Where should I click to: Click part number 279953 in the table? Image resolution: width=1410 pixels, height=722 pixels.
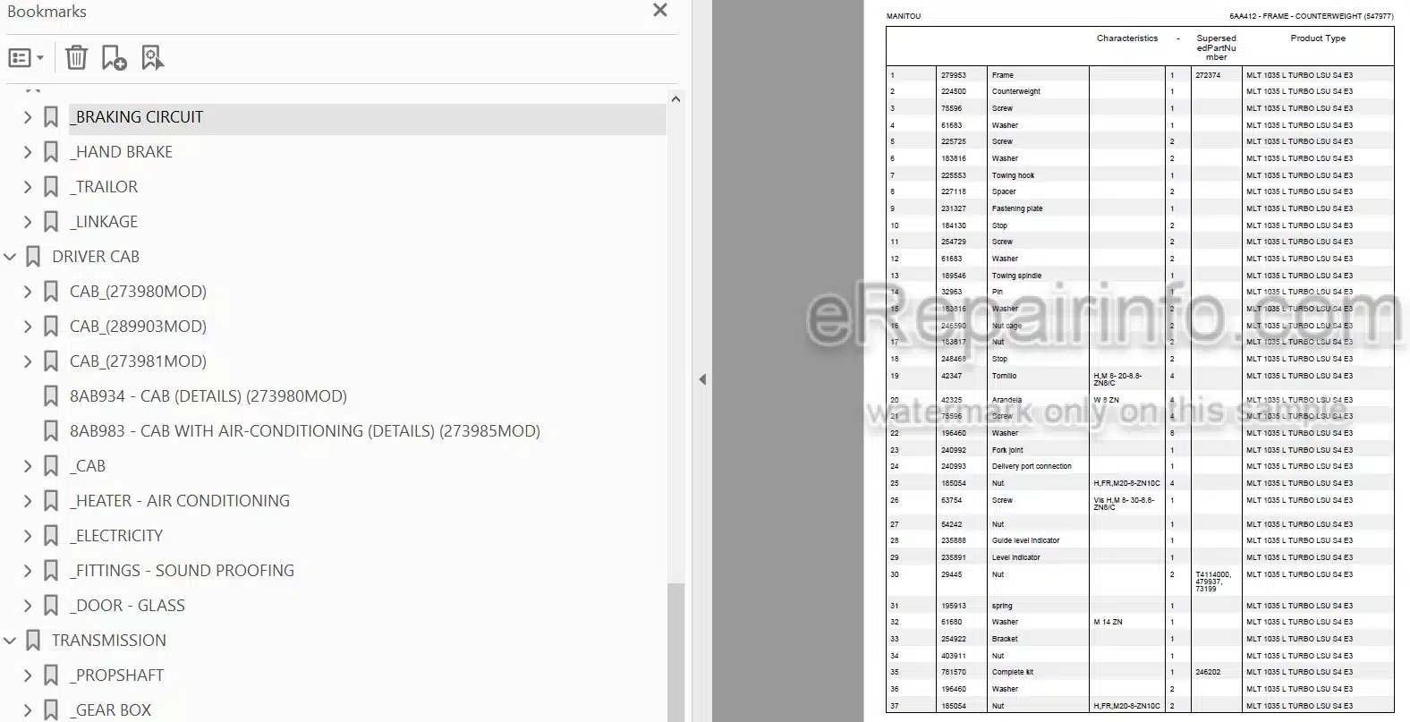pos(953,75)
